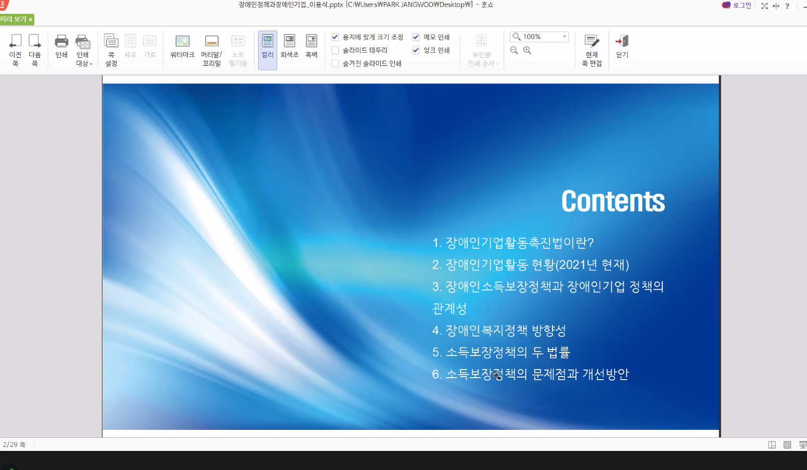Select 회색조 grayscale print mode
807x470 pixels.
290,46
